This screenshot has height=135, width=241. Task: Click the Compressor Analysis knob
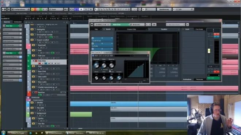pyautogui.click(x=119, y=78)
